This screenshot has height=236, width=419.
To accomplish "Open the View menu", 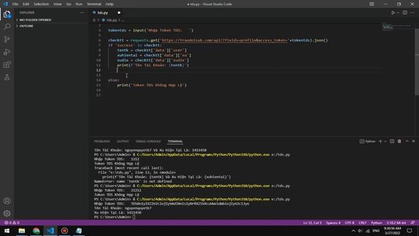I will point(58,4).
